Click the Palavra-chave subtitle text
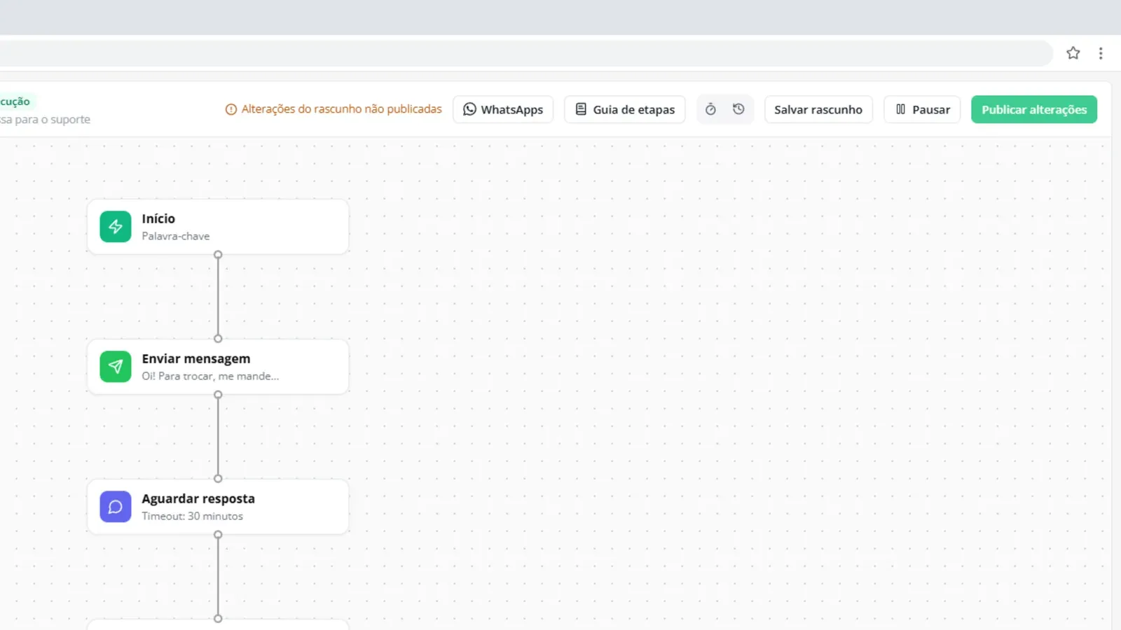 coord(176,237)
